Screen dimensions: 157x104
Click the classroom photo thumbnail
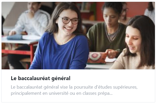pos(78,36)
